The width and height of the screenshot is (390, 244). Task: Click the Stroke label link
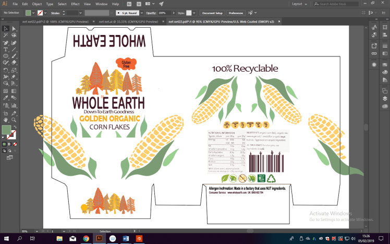[55, 13]
